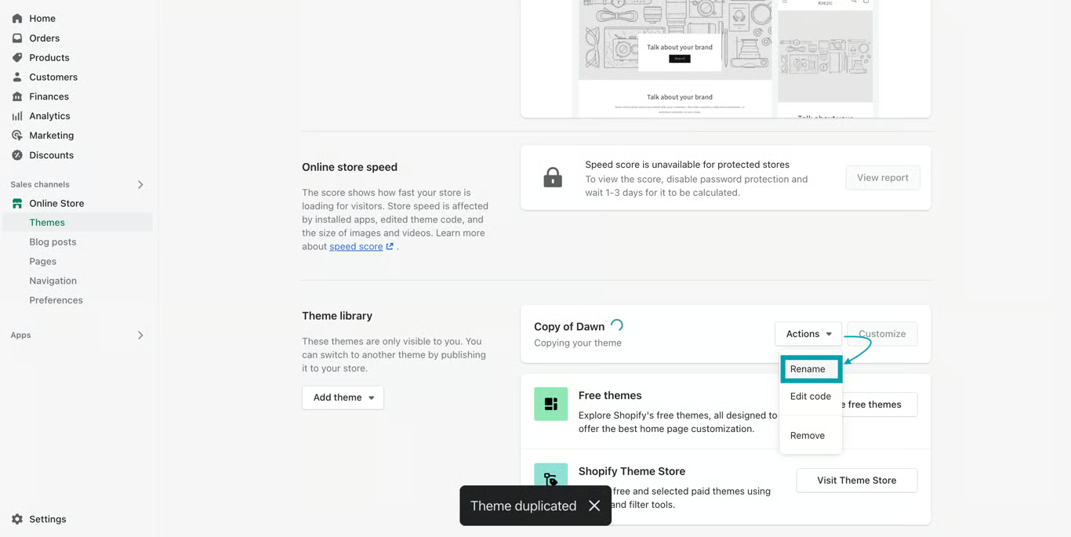Image resolution: width=1071 pixels, height=537 pixels.
Task: Click the Discounts badge icon
Action: pyautogui.click(x=17, y=154)
